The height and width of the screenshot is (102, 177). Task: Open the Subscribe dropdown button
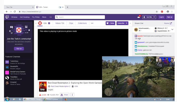point(122,23)
